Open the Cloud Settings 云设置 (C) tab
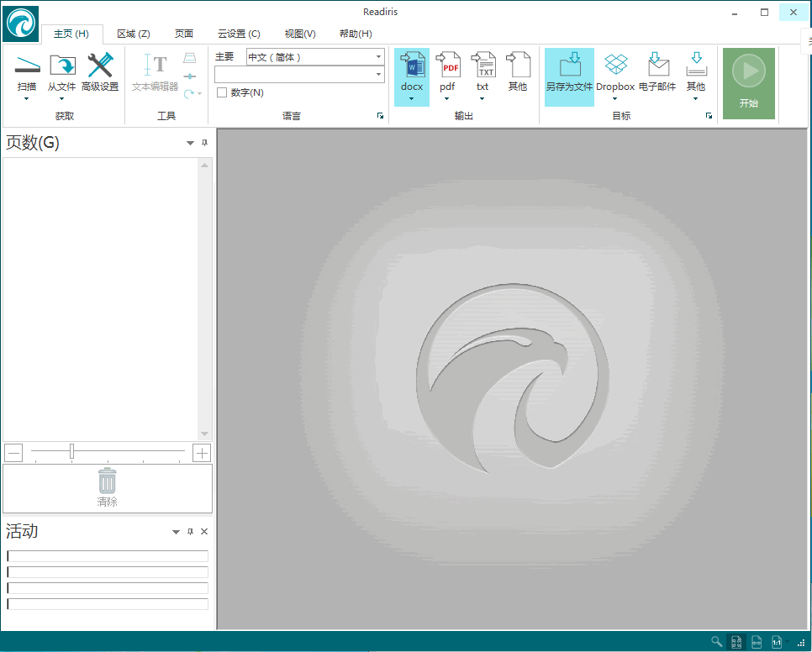 point(239,34)
